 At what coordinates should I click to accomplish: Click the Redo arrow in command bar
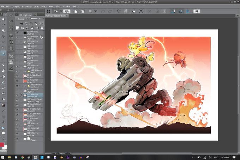click(x=110, y=11)
